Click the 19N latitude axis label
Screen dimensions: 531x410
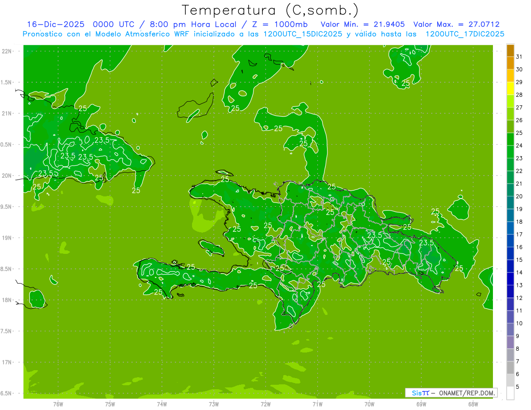6,238
